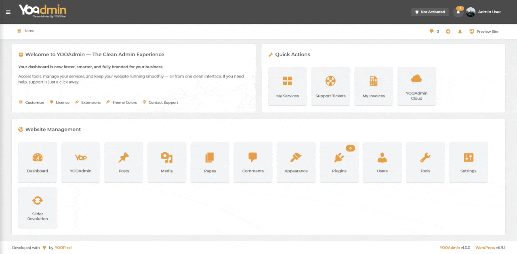Click the Not Activated license badge
Viewport: 517px width, 254px height.
tap(430, 12)
